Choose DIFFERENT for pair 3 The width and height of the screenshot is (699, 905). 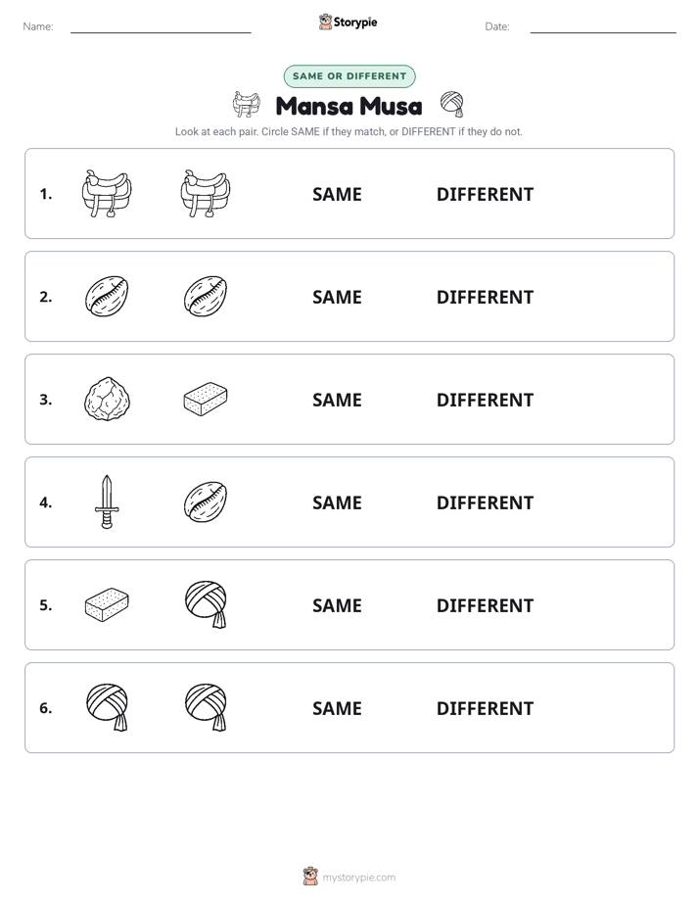tap(485, 400)
